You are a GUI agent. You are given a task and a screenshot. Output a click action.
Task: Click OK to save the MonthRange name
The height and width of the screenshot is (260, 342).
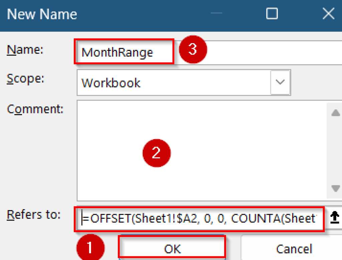[x=172, y=249]
